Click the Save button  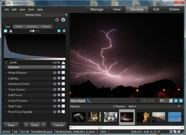click(x=11, y=125)
